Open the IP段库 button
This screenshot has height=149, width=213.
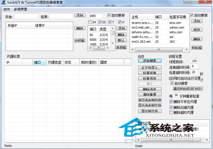(x=80, y=40)
